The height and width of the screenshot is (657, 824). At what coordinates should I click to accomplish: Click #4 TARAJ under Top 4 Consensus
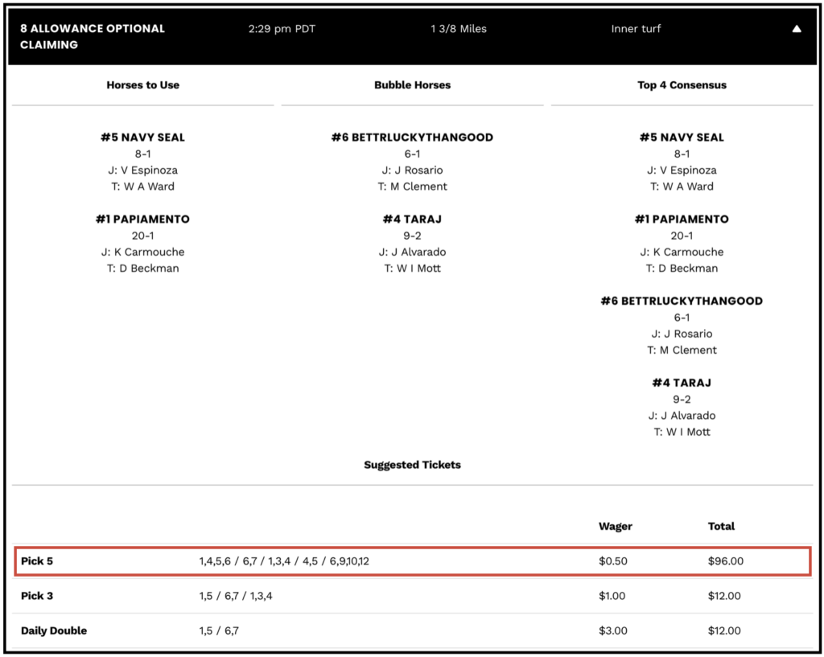682,384
